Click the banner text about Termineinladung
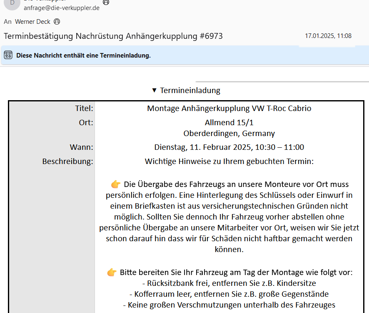 pos(83,56)
